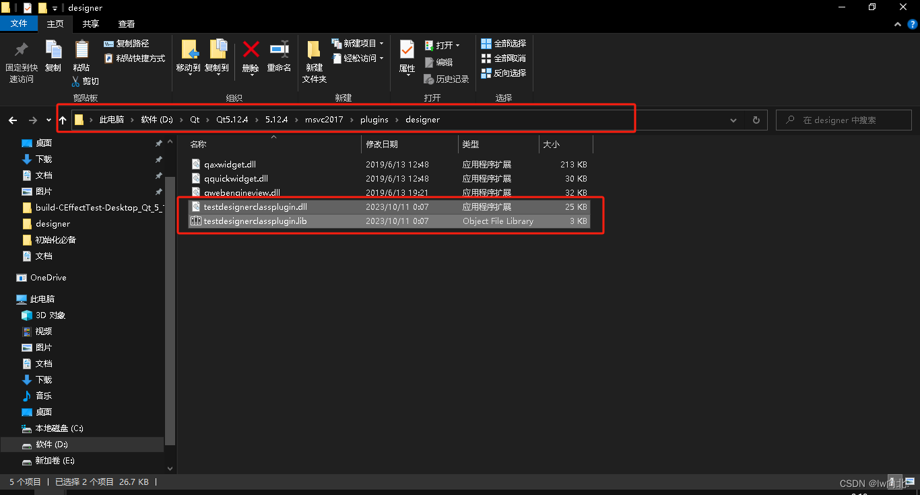Click the 剪切 scissors icon

[x=76, y=81]
